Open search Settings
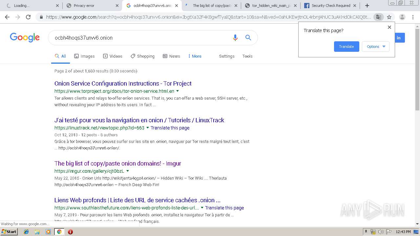 tap(227, 56)
